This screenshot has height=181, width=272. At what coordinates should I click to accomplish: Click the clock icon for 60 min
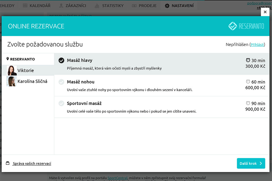pyautogui.click(x=248, y=82)
